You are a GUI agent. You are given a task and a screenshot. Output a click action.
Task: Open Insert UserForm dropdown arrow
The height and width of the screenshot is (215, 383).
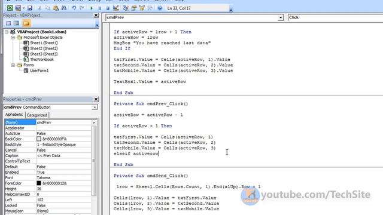coord(23,8)
